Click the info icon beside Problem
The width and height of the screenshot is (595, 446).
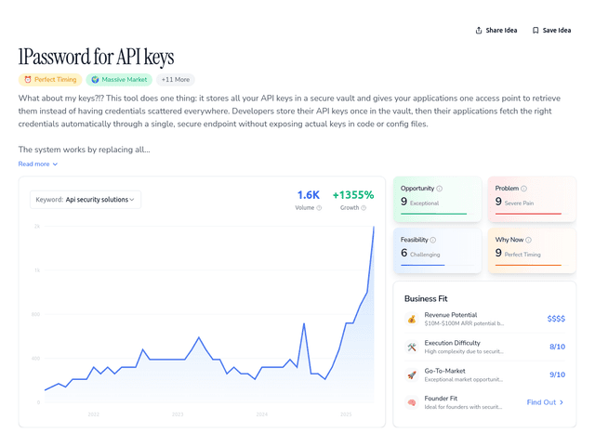523,189
